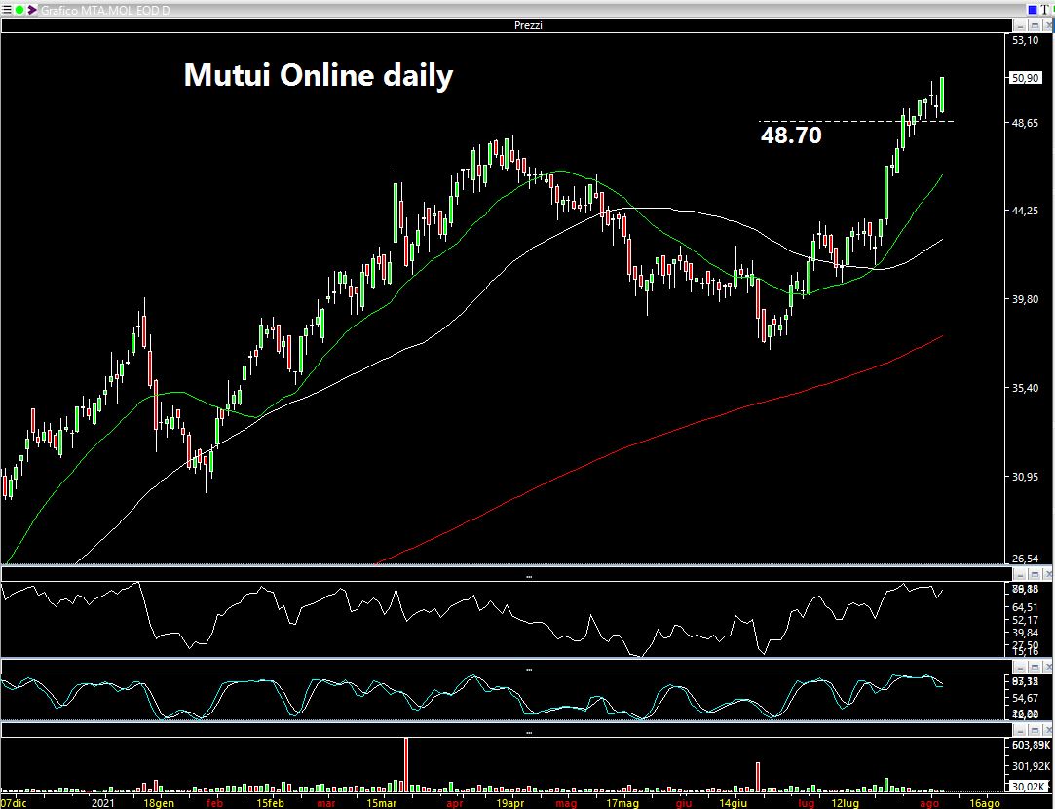This screenshot has height=809, width=1055.
Task: Minimize the volume panel
Action: pos(1021,730)
